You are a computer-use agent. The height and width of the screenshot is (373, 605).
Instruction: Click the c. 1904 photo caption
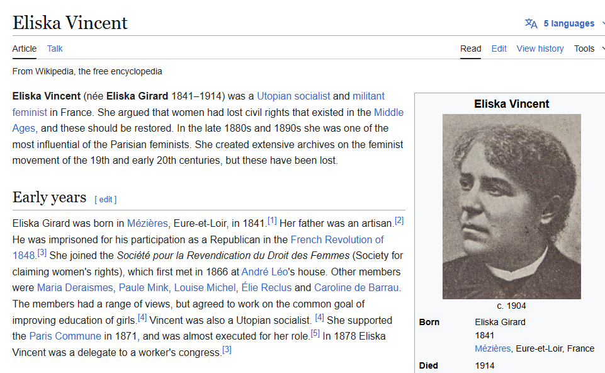(x=512, y=306)
